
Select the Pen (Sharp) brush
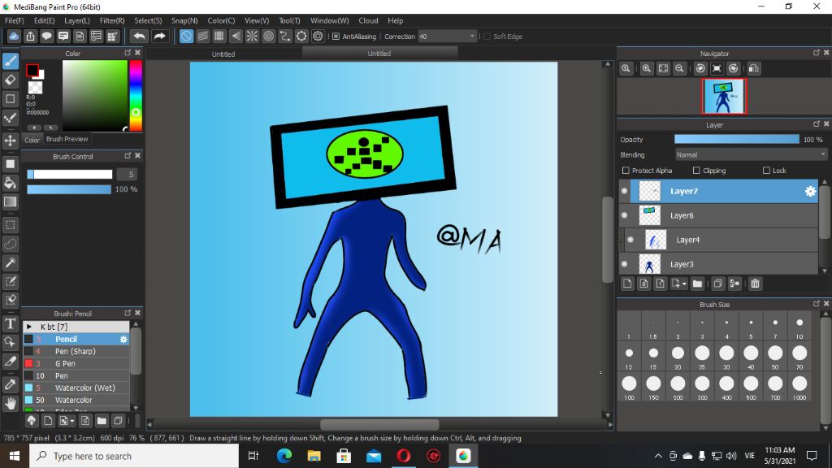[x=76, y=351]
